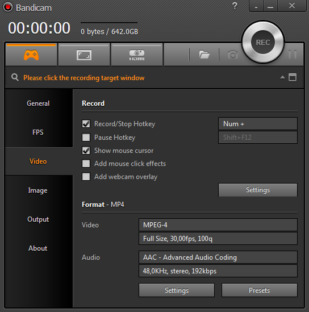Click the magnifier target search icon

coord(15,77)
